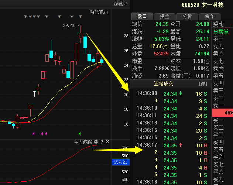
Task: Click the 净资 2.69 value
Action: tap(164, 76)
